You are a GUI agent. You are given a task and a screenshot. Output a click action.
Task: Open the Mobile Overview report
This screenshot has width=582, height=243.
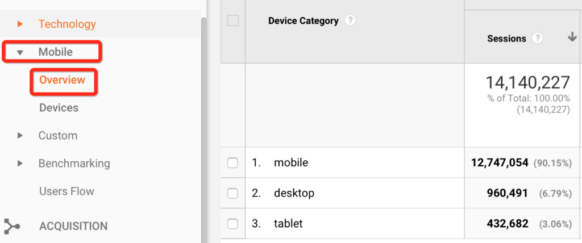coord(63,79)
